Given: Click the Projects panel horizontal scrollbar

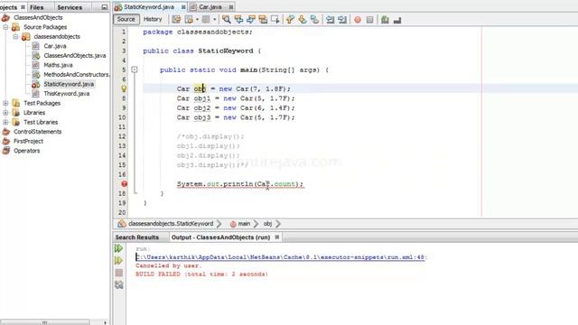Looking at the screenshot, I should point(44,322).
